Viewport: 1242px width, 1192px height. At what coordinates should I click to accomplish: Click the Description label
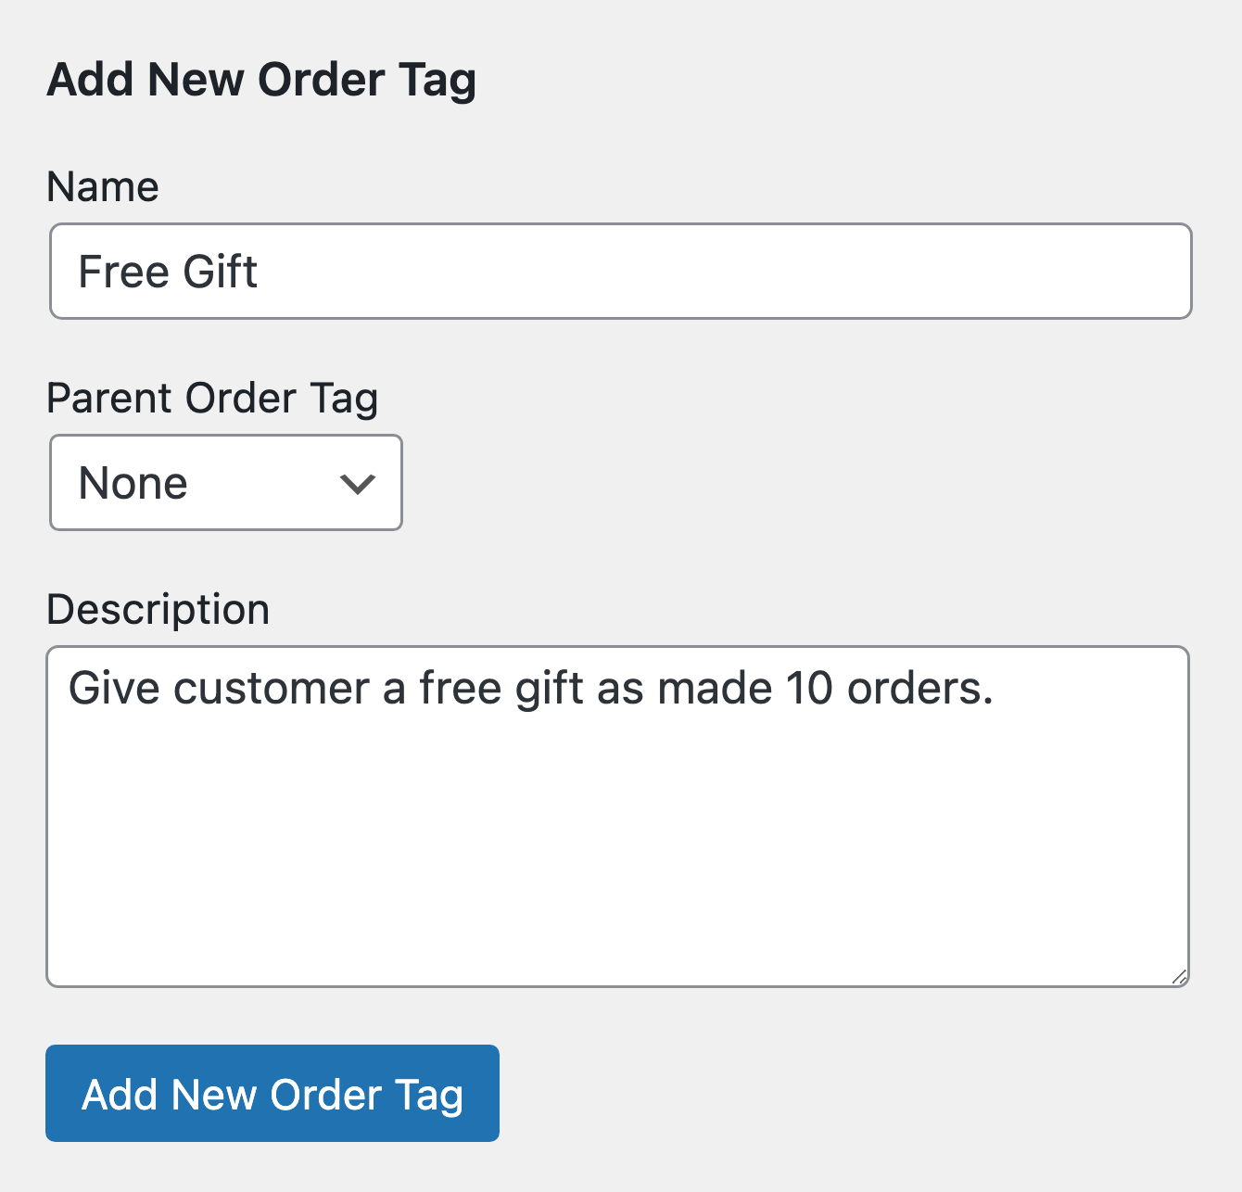pyautogui.click(x=158, y=608)
